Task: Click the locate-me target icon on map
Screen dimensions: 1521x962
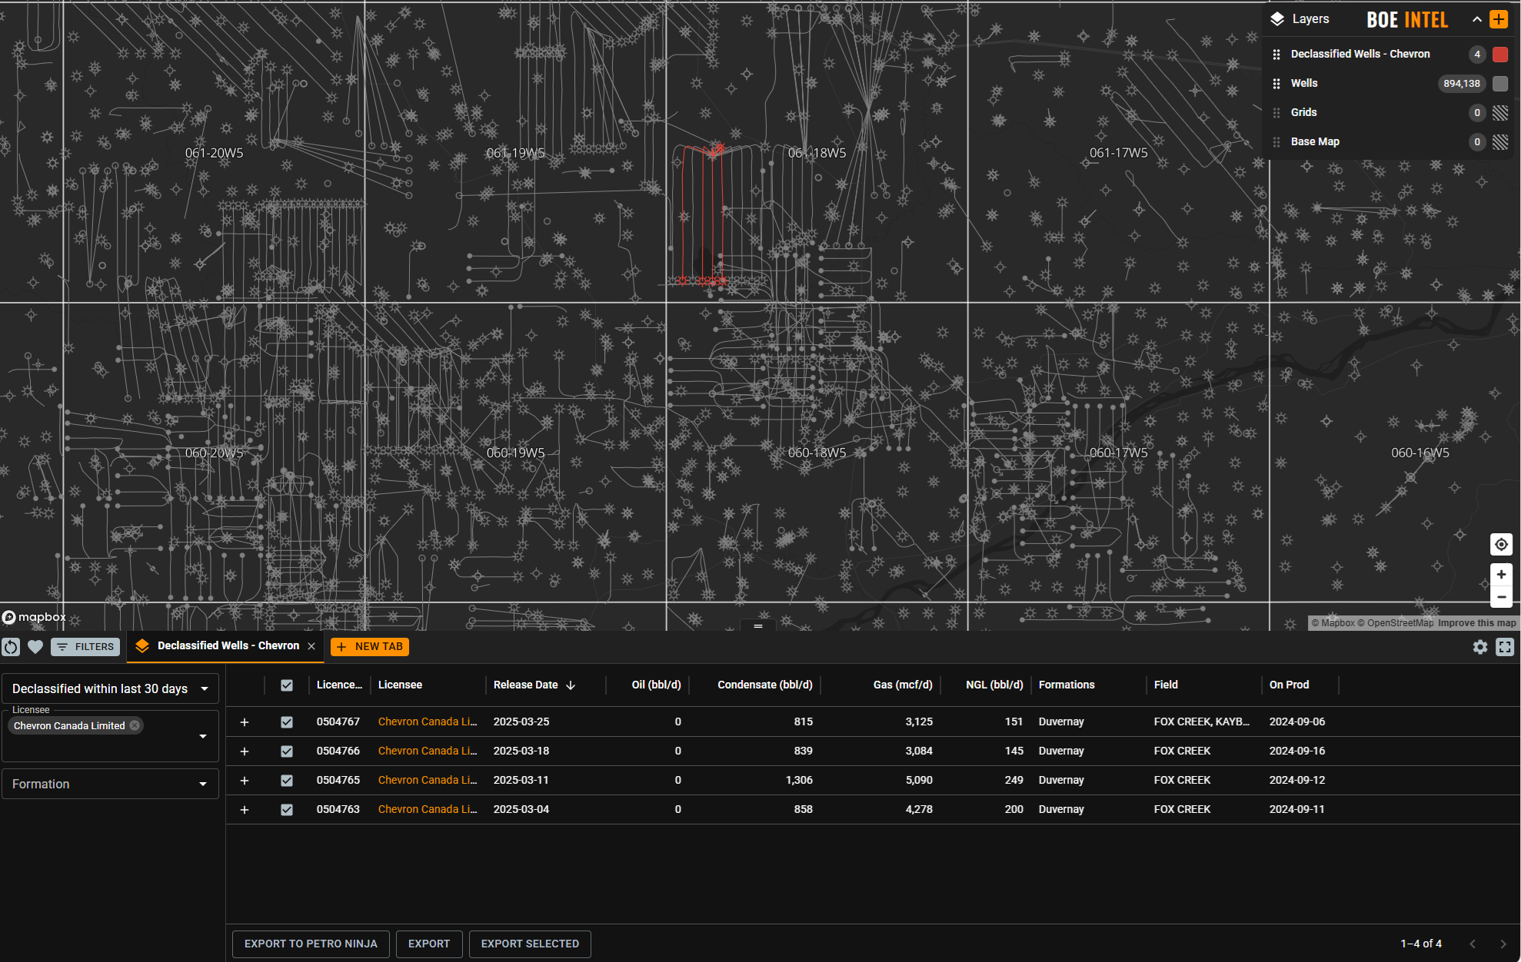Action: 1501,545
